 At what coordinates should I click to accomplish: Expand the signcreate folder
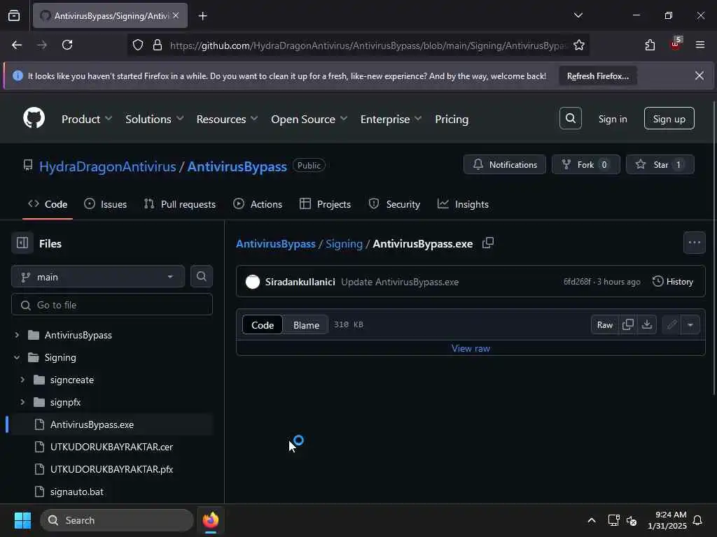[x=22, y=380]
